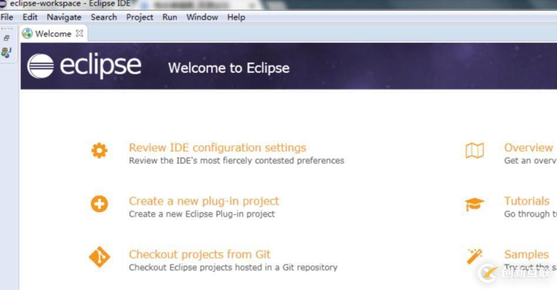The width and height of the screenshot is (557, 290).
Task: Click the Samples magic wand icon
Action: pyautogui.click(x=474, y=257)
